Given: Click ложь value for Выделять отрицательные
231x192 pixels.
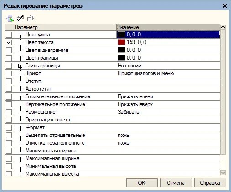Looking at the screenshot, I should (x=123, y=135).
